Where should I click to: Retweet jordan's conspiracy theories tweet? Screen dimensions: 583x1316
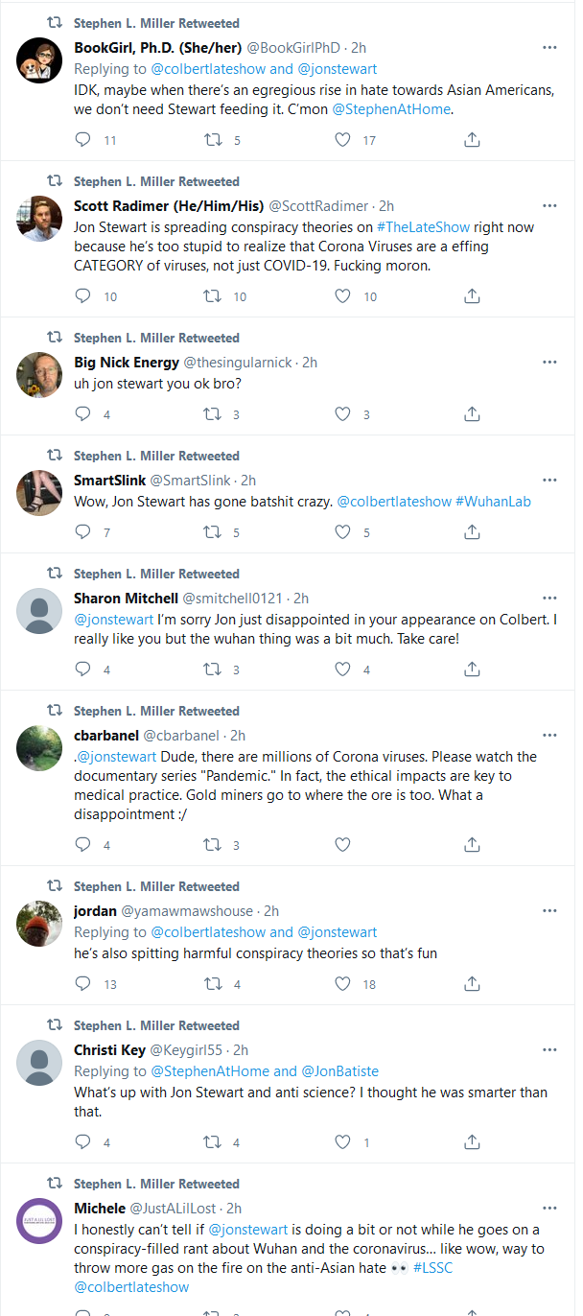[x=213, y=984]
